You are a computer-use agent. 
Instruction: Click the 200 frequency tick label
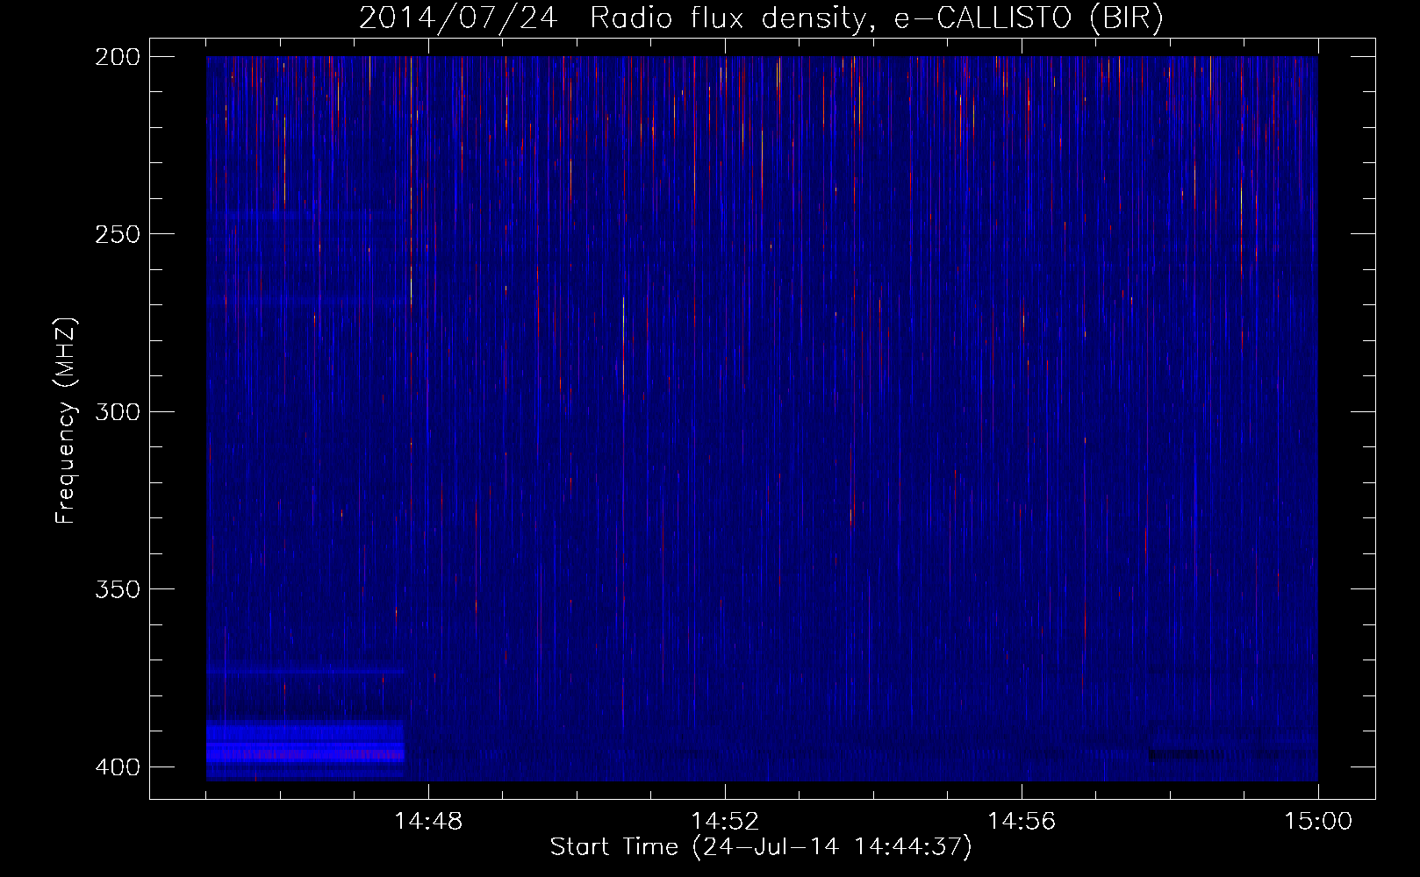[118, 57]
